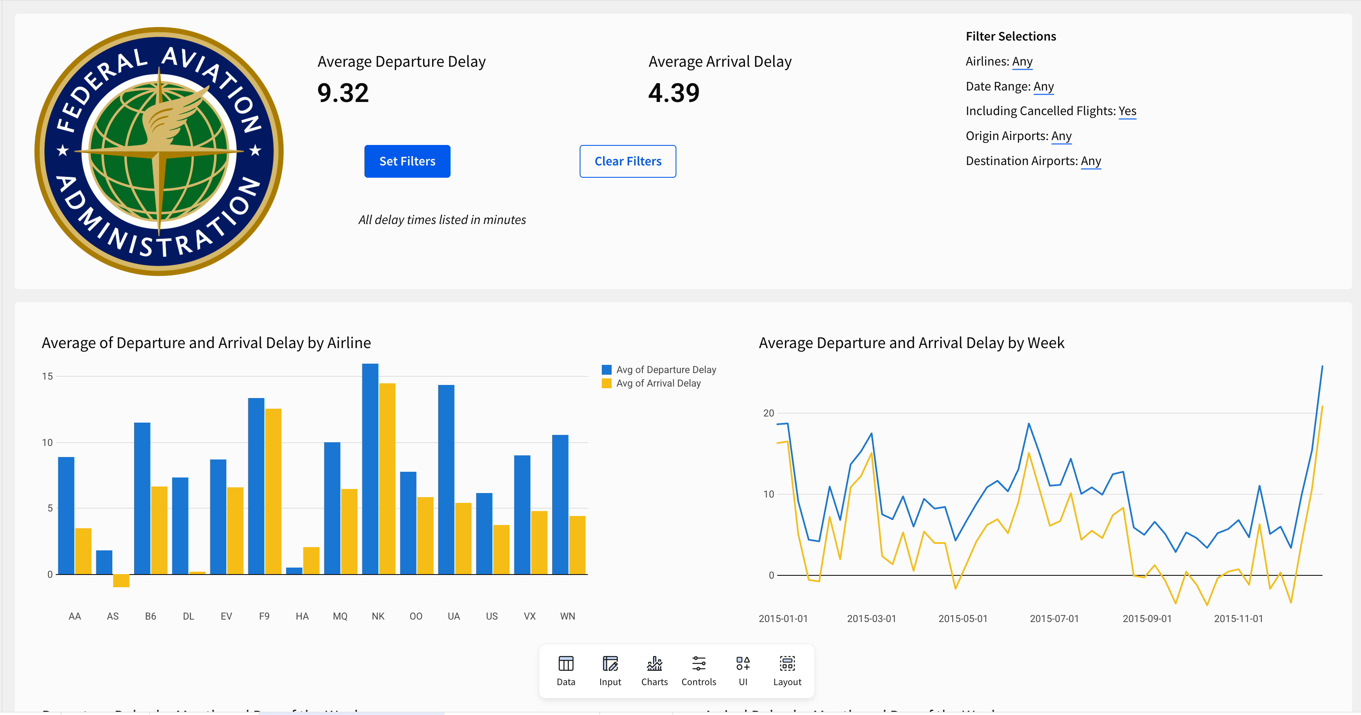
Task: Click blue Avg of Departure Delay legend swatch
Action: [607, 370]
